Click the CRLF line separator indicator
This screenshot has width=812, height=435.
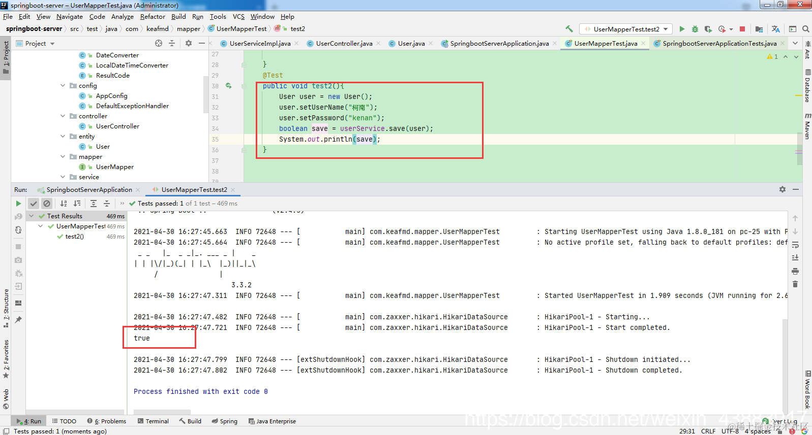pyautogui.click(x=708, y=431)
